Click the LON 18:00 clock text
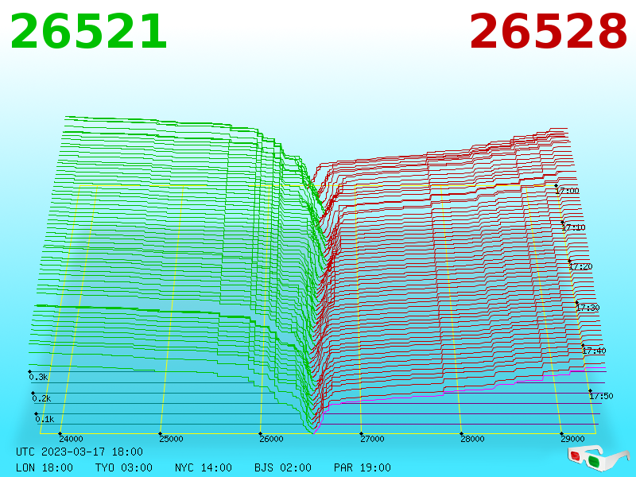This screenshot has height=477, width=636. (45, 467)
